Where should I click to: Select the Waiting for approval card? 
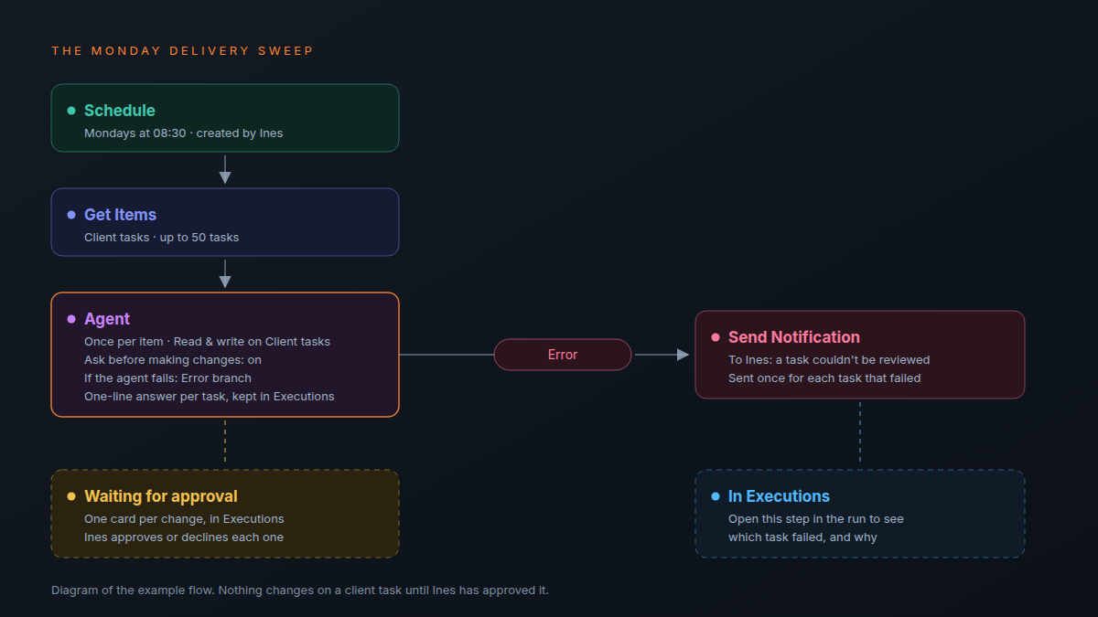point(225,514)
